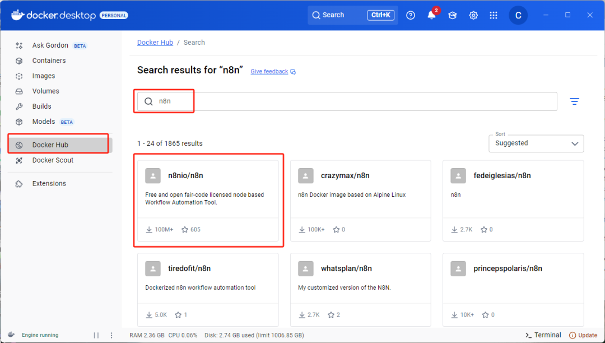Open the n8nio/n8n image card
This screenshot has width=605, height=343.
(x=208, y=201)
